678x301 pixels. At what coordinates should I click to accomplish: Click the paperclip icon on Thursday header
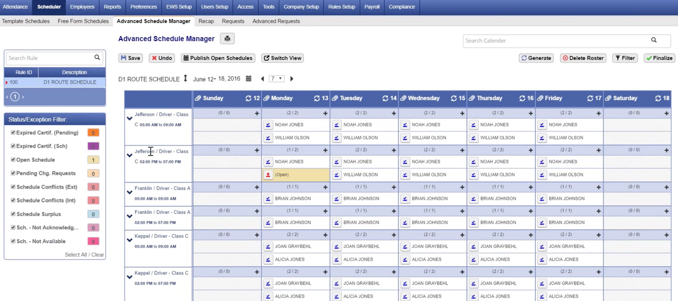click(472, 98)
